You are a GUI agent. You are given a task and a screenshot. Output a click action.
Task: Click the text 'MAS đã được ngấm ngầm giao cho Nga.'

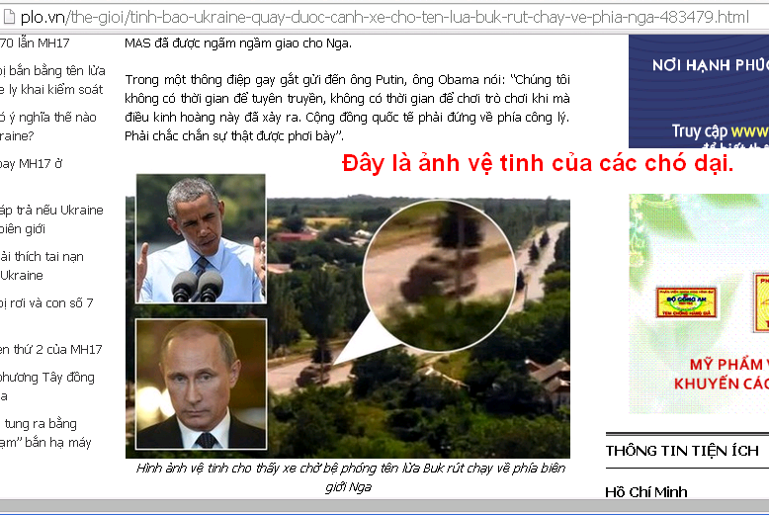coord(238,43)
